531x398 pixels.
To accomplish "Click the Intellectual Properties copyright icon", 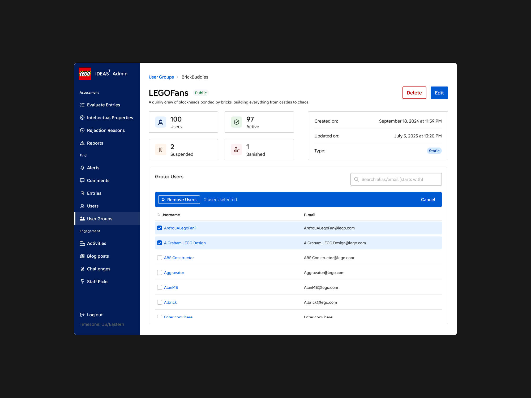I will coord(82,118).
